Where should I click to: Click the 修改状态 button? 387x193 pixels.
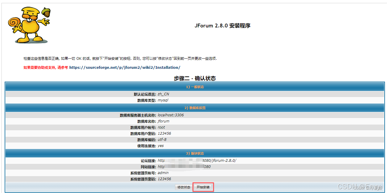[184, 187]
